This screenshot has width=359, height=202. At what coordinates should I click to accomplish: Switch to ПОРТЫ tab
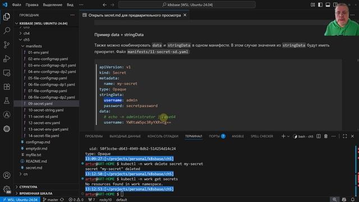click(x=217, y=136)
